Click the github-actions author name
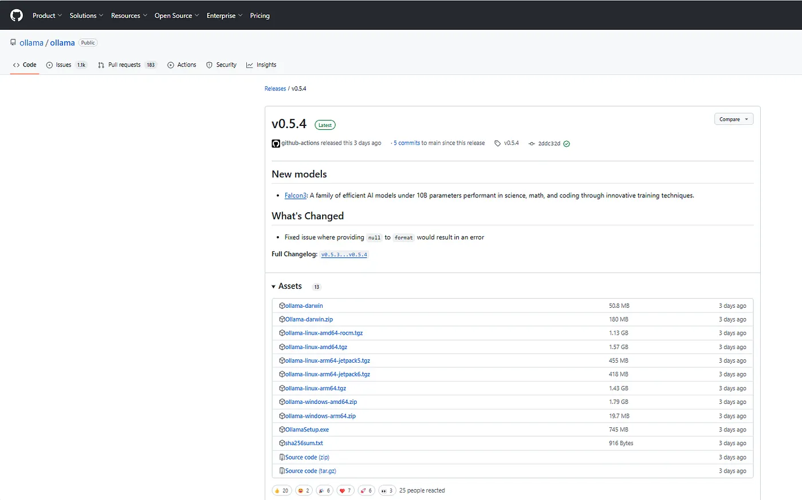The width and height of the screenshot is (802, 500). point(300,143)
